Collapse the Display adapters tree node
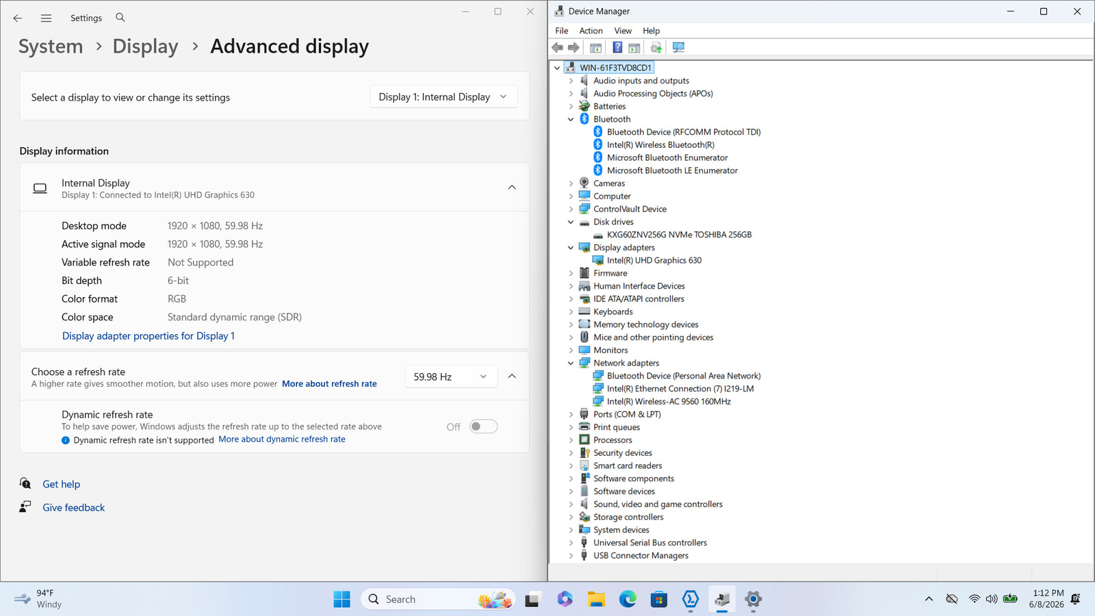Viewport: 1095px width, 616px height. [x=571, y=248]
